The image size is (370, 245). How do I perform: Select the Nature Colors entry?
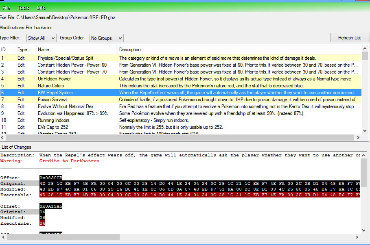[51, 86]
